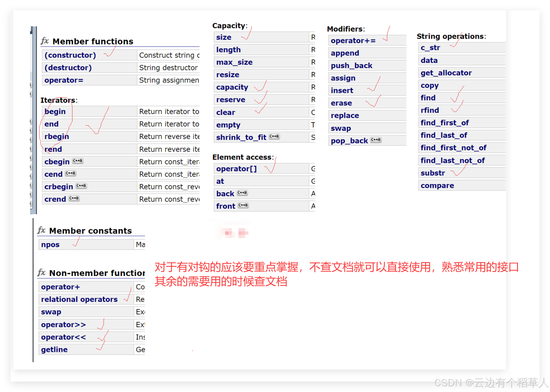This screenshot has width=550, height=392.
Task: Click the C++11 badge beside shrink_to_fit
Action: (x=274, y=136)
